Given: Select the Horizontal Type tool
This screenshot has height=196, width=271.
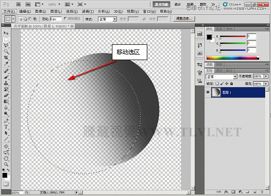Looking at the screenshot, I should tap(6, 127).
